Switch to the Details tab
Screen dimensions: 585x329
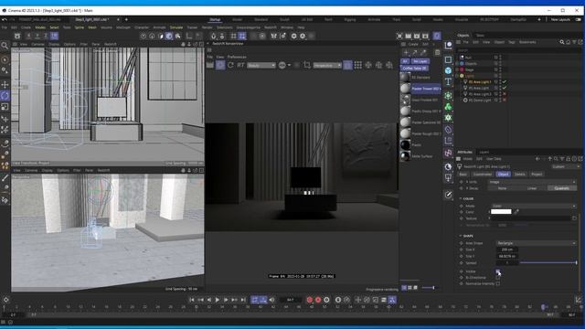[520, 175]
